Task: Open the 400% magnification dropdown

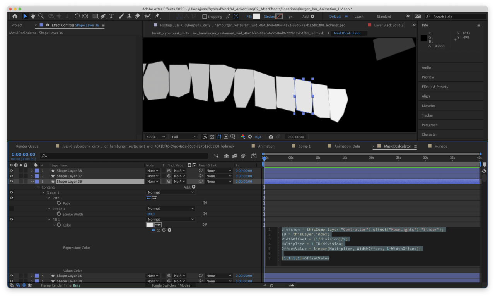Action: click(x=155, y=137)
